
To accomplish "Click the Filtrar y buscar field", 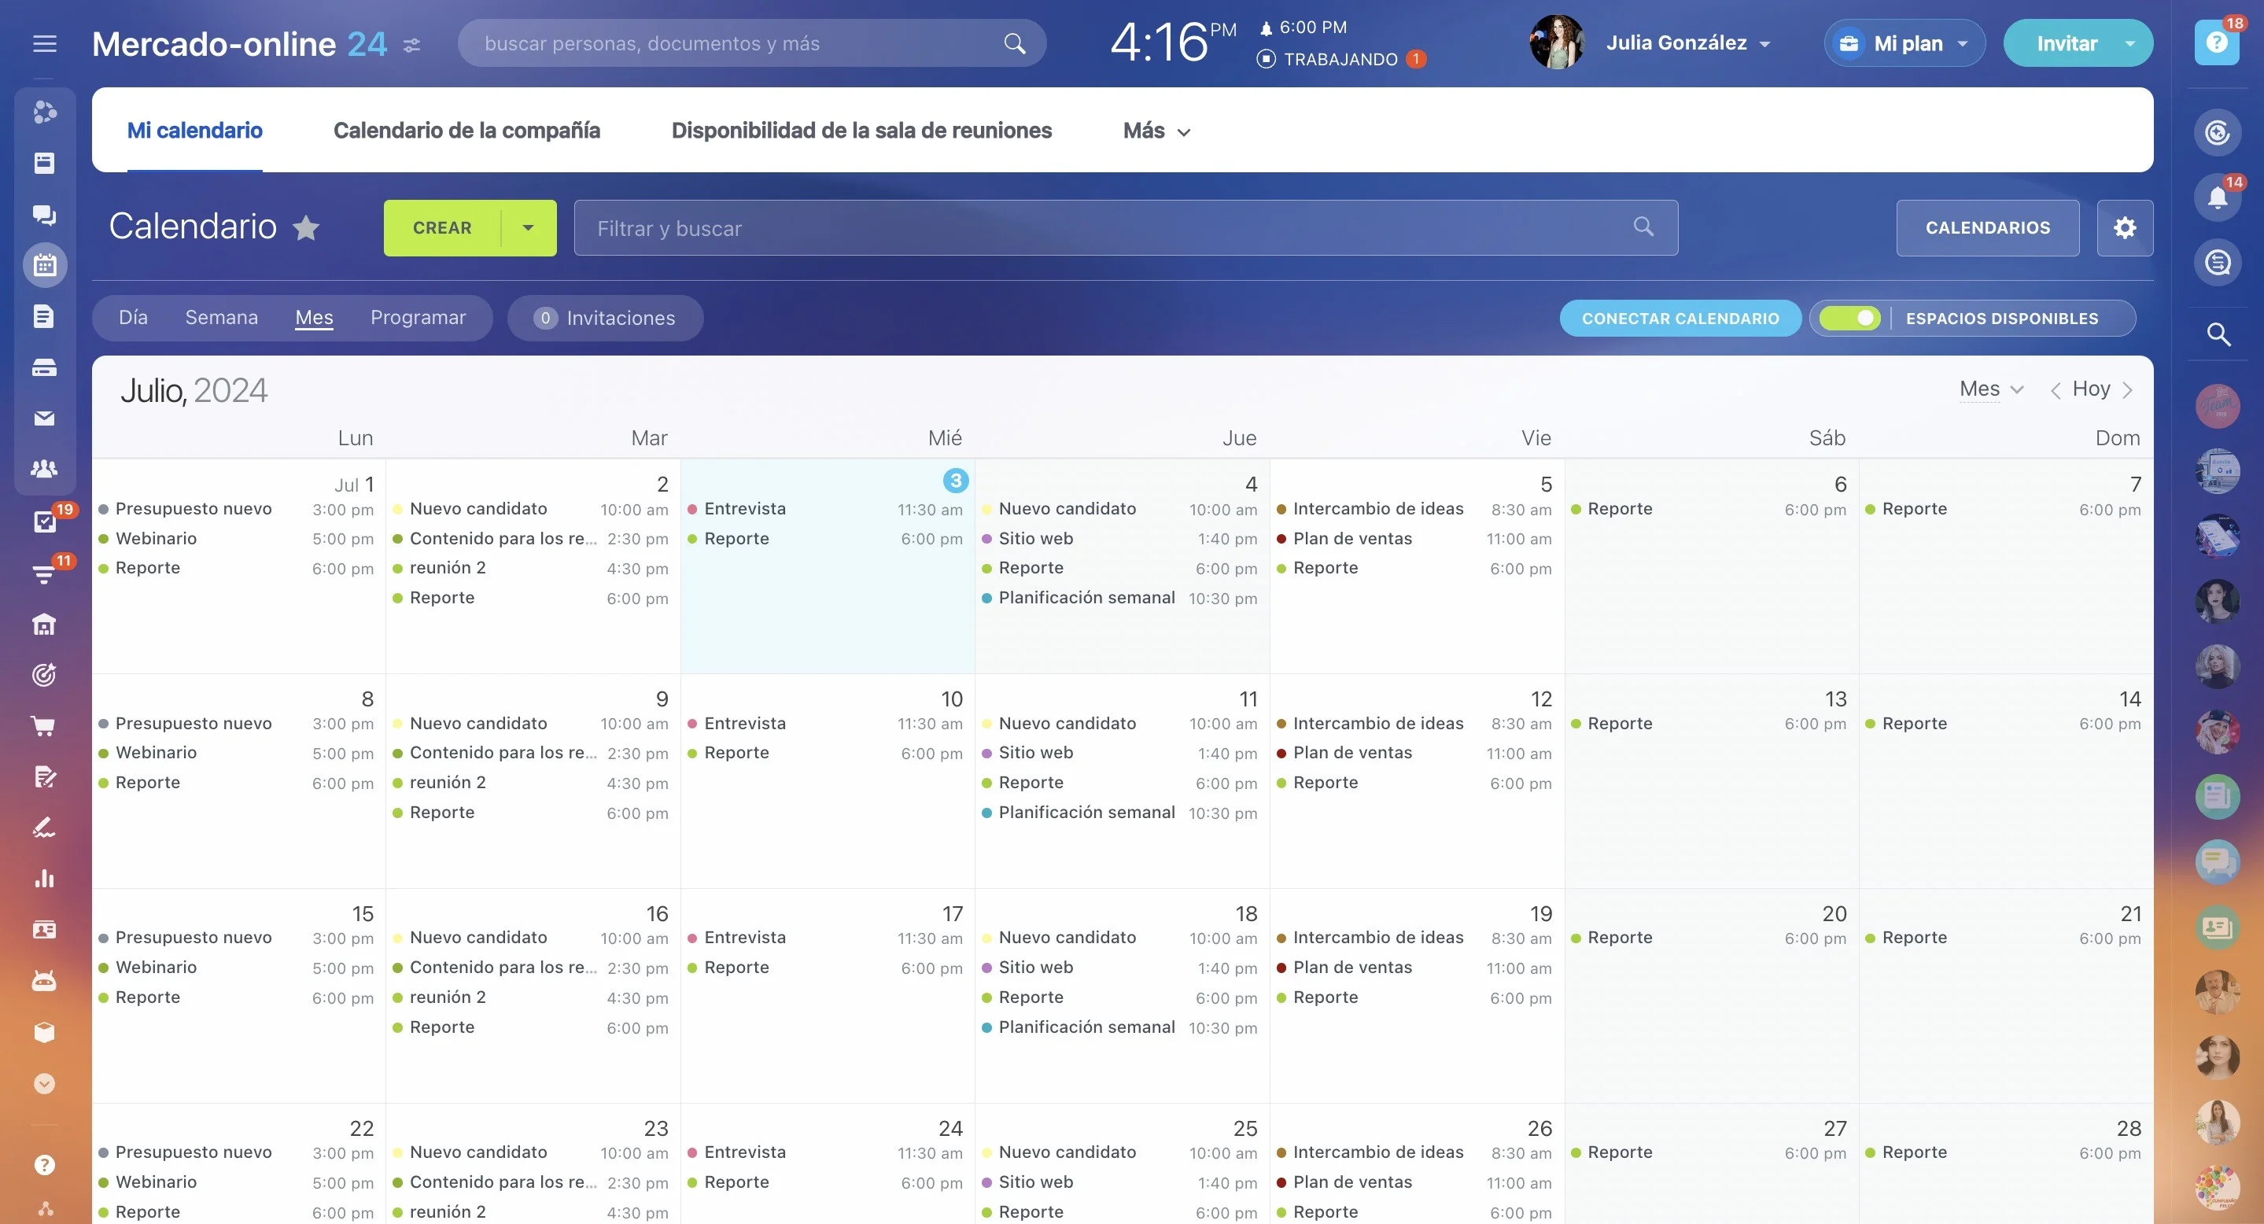I will pyautogui.click(x=1126, y=228).
